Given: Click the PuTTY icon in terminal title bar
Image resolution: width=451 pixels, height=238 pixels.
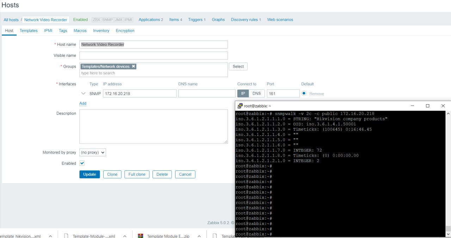Looking at the screenshot, I should click(x=240, y=106).
